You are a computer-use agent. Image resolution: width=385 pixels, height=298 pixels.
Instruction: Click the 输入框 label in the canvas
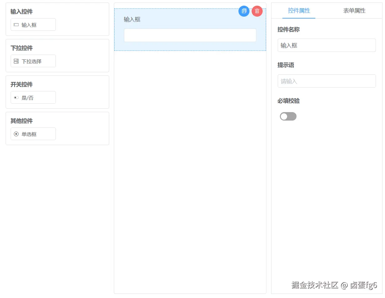(132, 19)
